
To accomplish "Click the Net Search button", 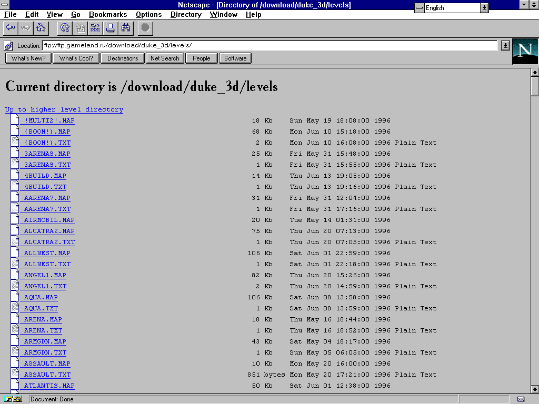I will [165, 58].
